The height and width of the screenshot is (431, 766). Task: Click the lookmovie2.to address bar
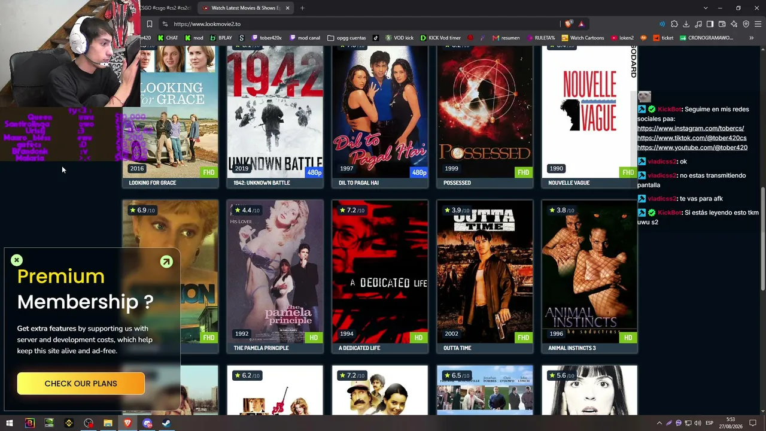click(359, 24)
